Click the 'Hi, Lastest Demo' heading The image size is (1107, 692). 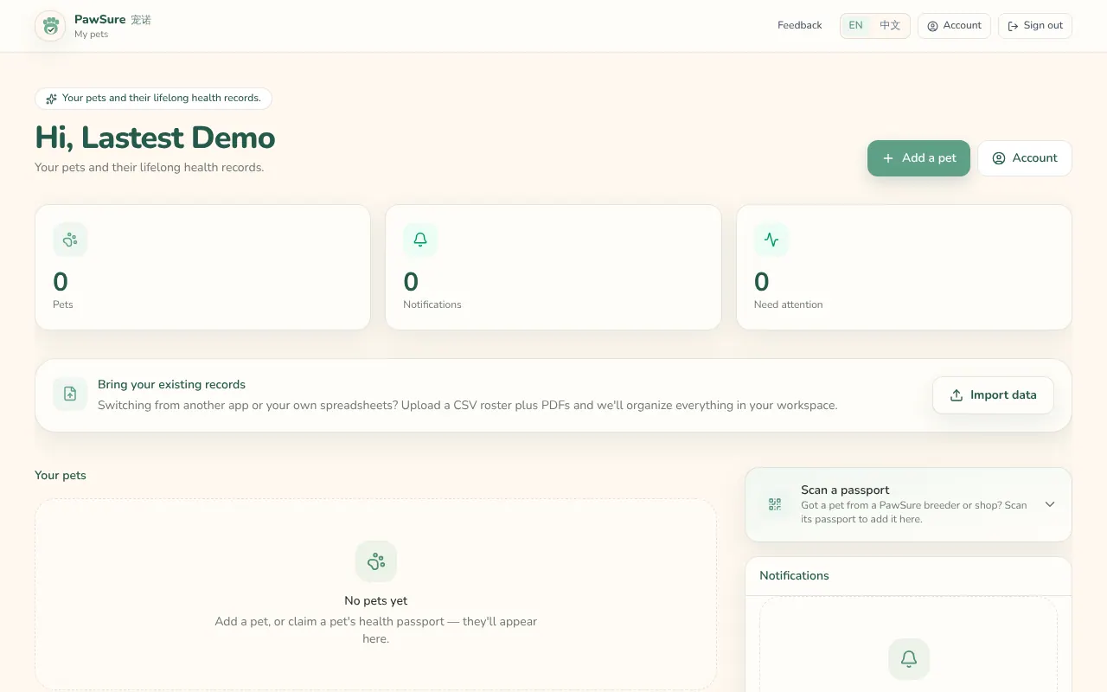156,138
